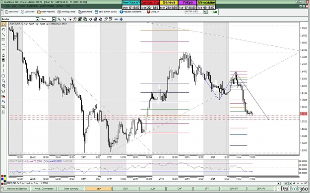Open the USD account selector dropdown
The width and height of the screenshot is (310, 193).
206,12
